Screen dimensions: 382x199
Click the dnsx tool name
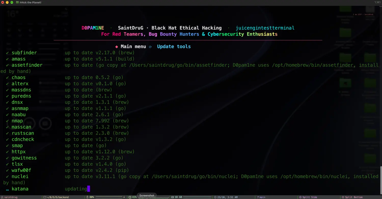coord(17,102)
